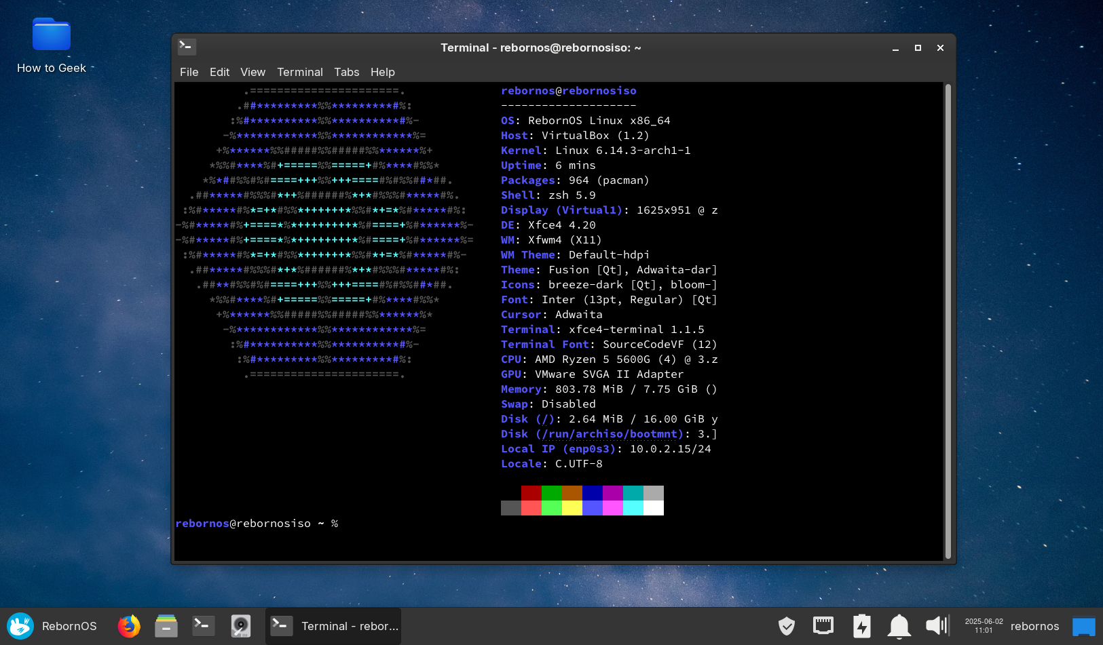
Task: Click the volume speaker icon
Action: (937, 625)
